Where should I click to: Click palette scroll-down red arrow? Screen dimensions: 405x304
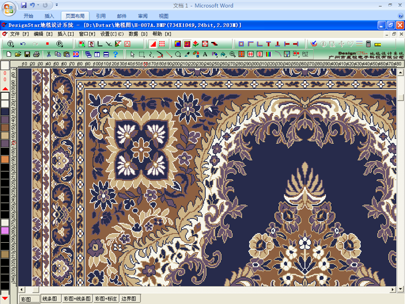(5, 298)
